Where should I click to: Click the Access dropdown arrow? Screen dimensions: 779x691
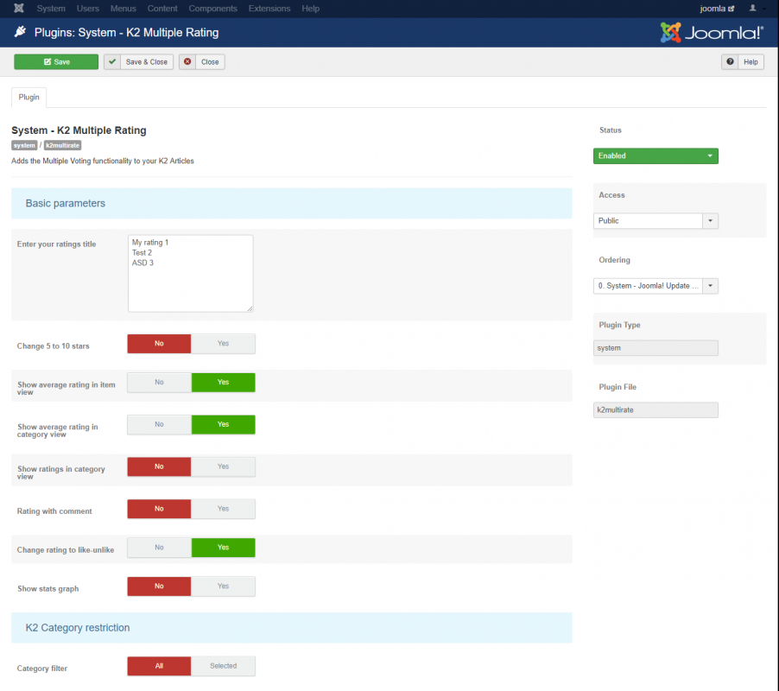click(x=710, y=221)
